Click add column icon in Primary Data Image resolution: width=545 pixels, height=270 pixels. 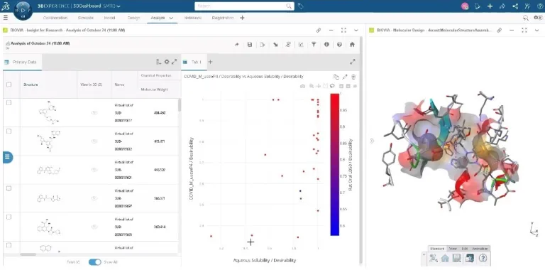pyautogui.click(x=158, y=62)
